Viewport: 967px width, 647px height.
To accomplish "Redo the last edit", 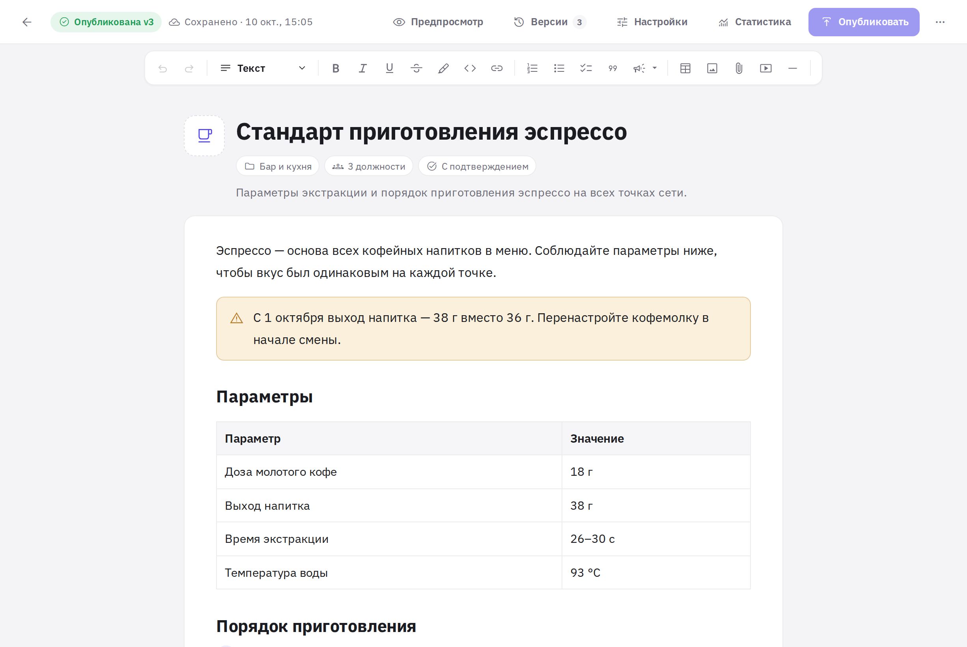I will point(189,68).
